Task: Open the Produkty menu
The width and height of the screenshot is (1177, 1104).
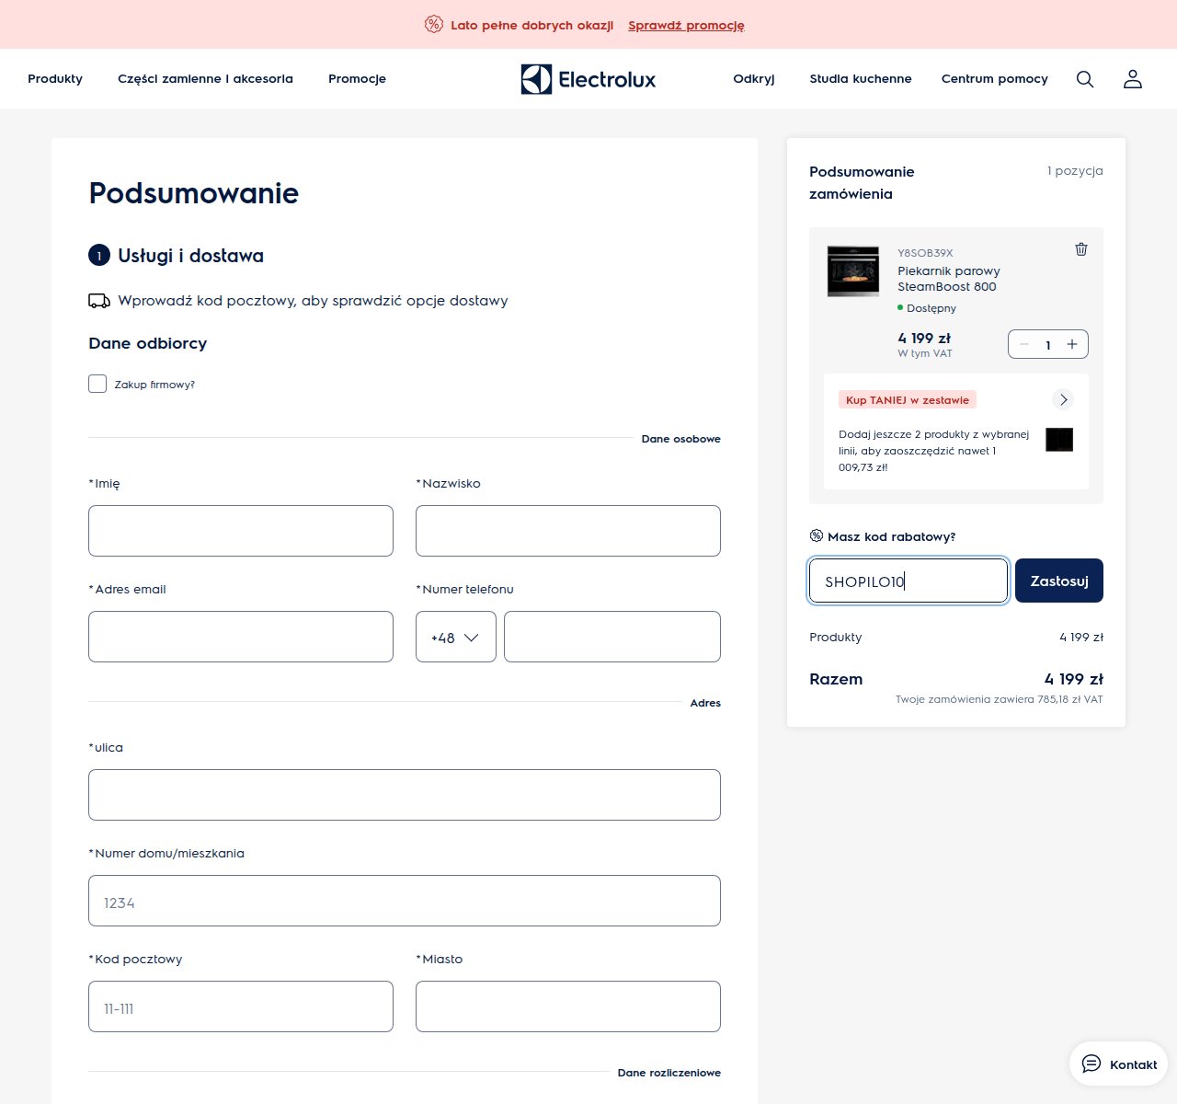Action: point(55,79)
